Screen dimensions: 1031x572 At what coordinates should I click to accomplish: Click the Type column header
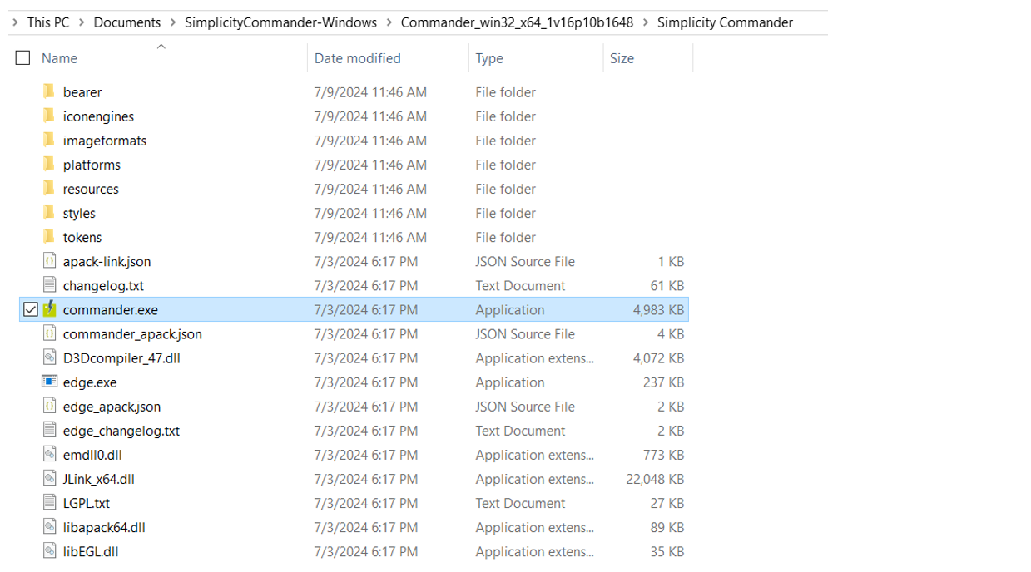coord(489,58)
